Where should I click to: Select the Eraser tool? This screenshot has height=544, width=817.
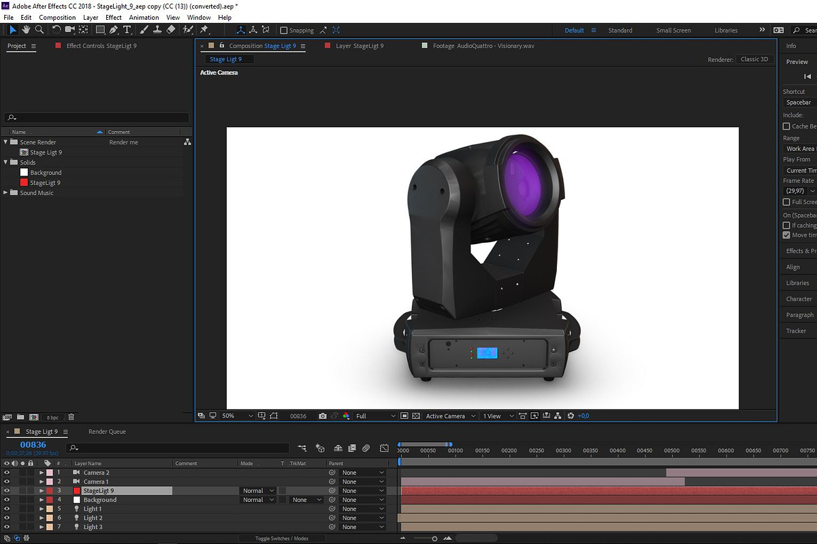pos(171,30)
